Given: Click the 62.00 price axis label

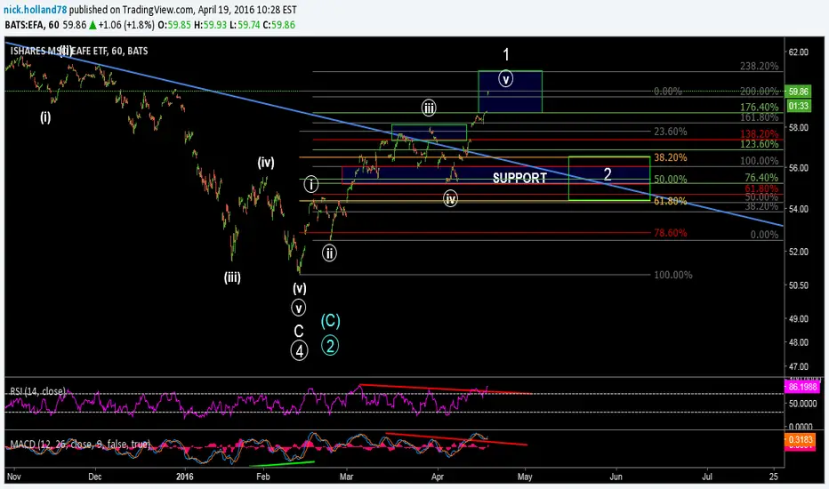Looking at the screenshot, I should coord(799,52).
